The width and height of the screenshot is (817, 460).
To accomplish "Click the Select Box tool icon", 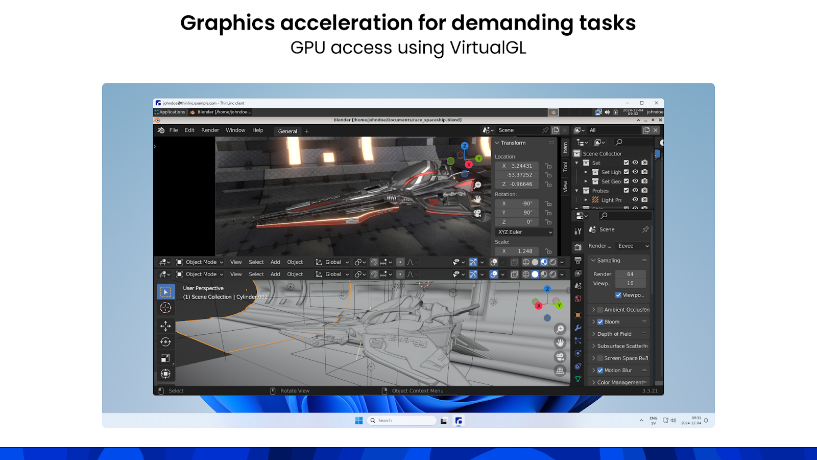I will pos(165,292).
